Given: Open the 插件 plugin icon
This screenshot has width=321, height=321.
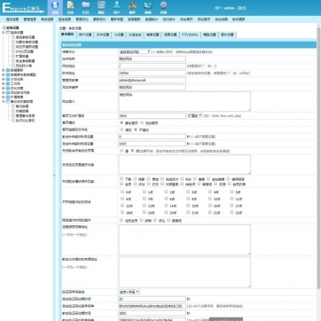Looking at the screenshot, I should click(x=132, y=7).
